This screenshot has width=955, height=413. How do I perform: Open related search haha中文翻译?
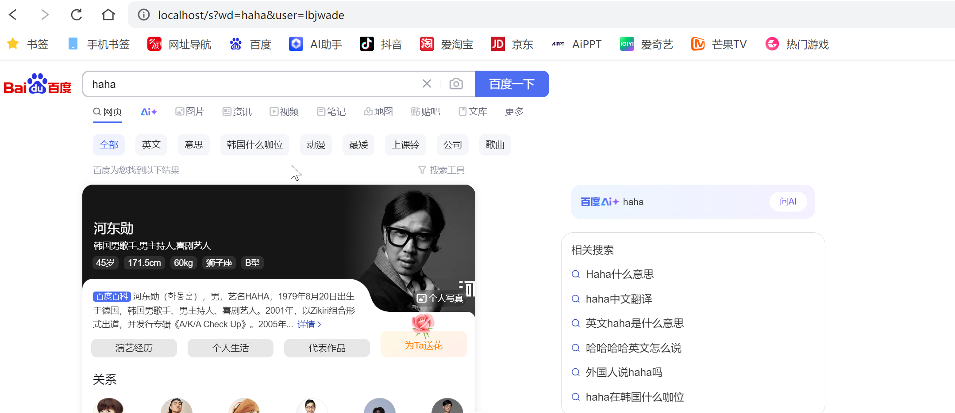click(x=619, y=299)
